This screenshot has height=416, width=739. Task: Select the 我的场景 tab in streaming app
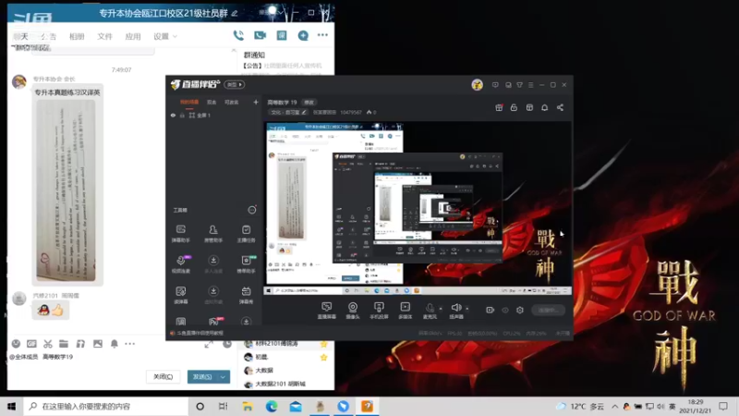tap(189, 102)
